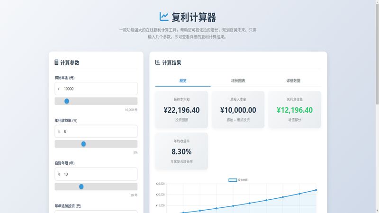Click the 投资年限 slider handle
Viewport: 379px width, 213px height.
pyautogui.click(x=81, y=187)
